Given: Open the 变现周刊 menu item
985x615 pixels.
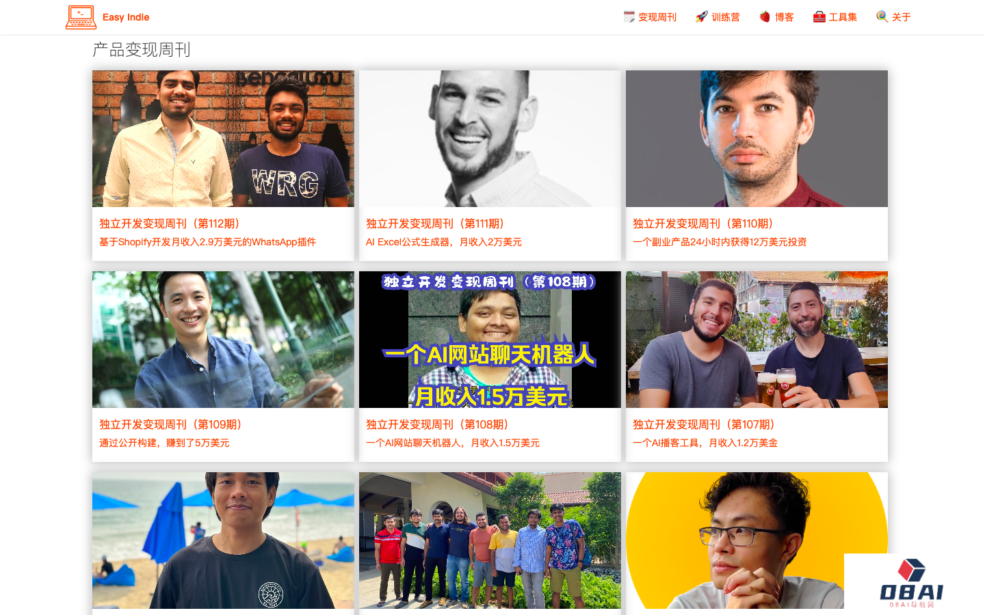Looking at the screenshot, I should 657,17.
